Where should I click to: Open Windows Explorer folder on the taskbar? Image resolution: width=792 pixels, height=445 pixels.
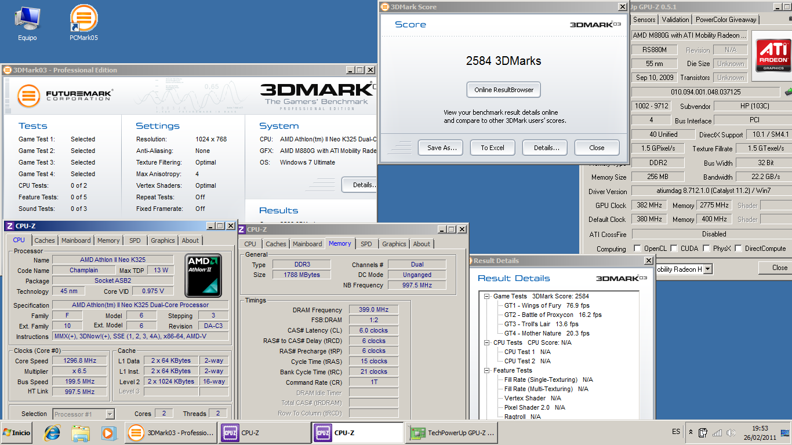tap(81, 432)
